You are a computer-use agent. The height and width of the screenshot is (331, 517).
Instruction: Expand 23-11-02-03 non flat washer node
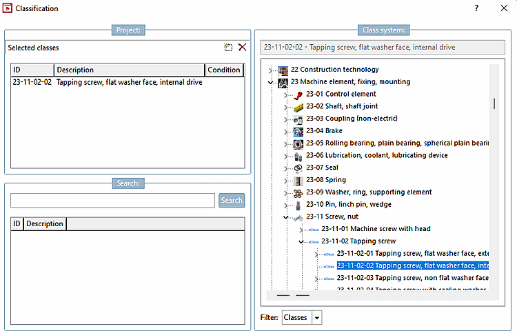[x=316, y=279]
